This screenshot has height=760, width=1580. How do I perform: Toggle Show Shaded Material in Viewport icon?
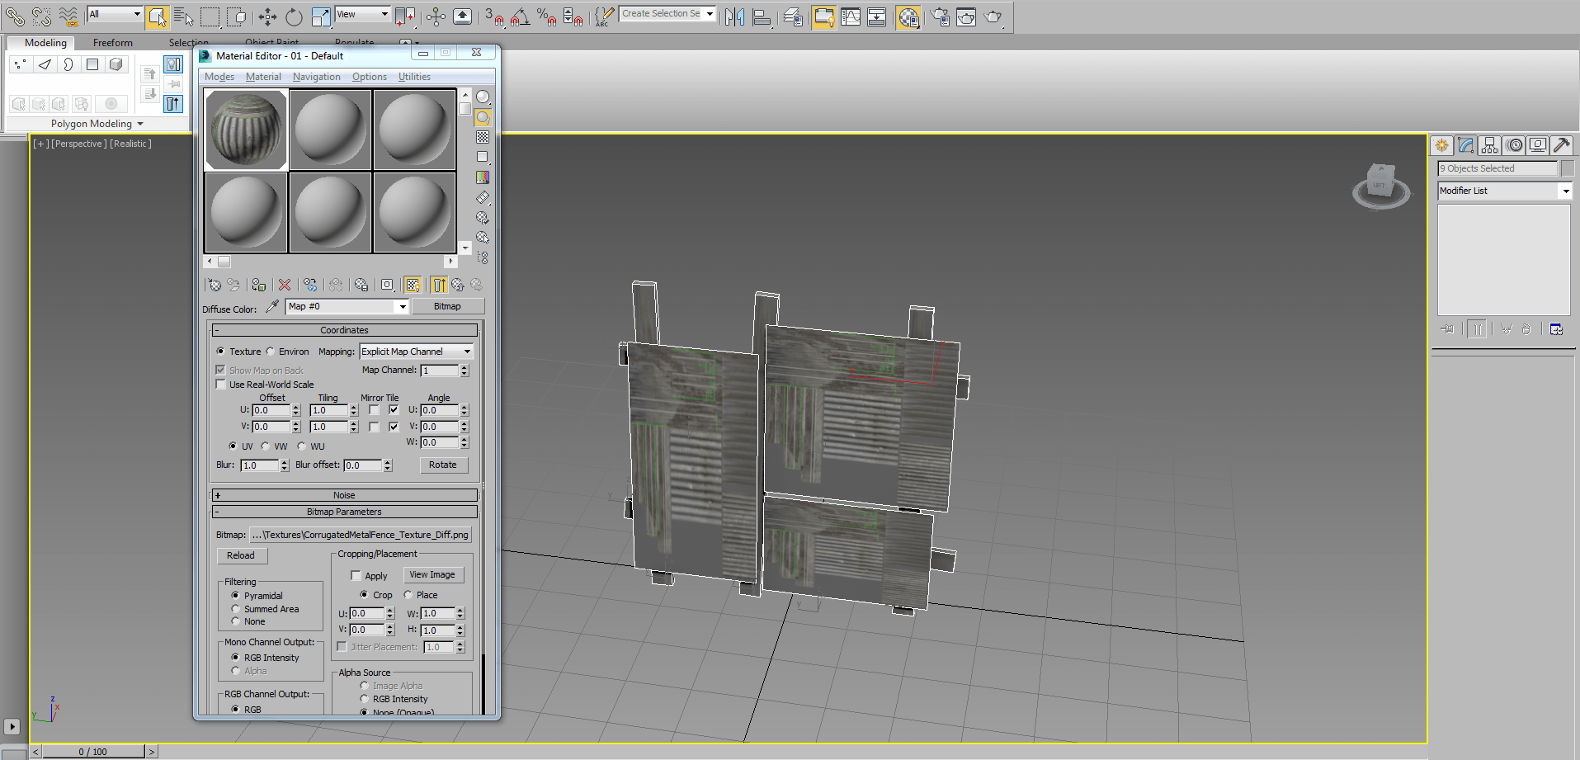tap(413, 285)
